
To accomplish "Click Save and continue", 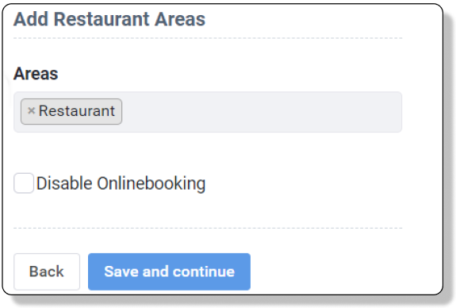I will (169, 271).
